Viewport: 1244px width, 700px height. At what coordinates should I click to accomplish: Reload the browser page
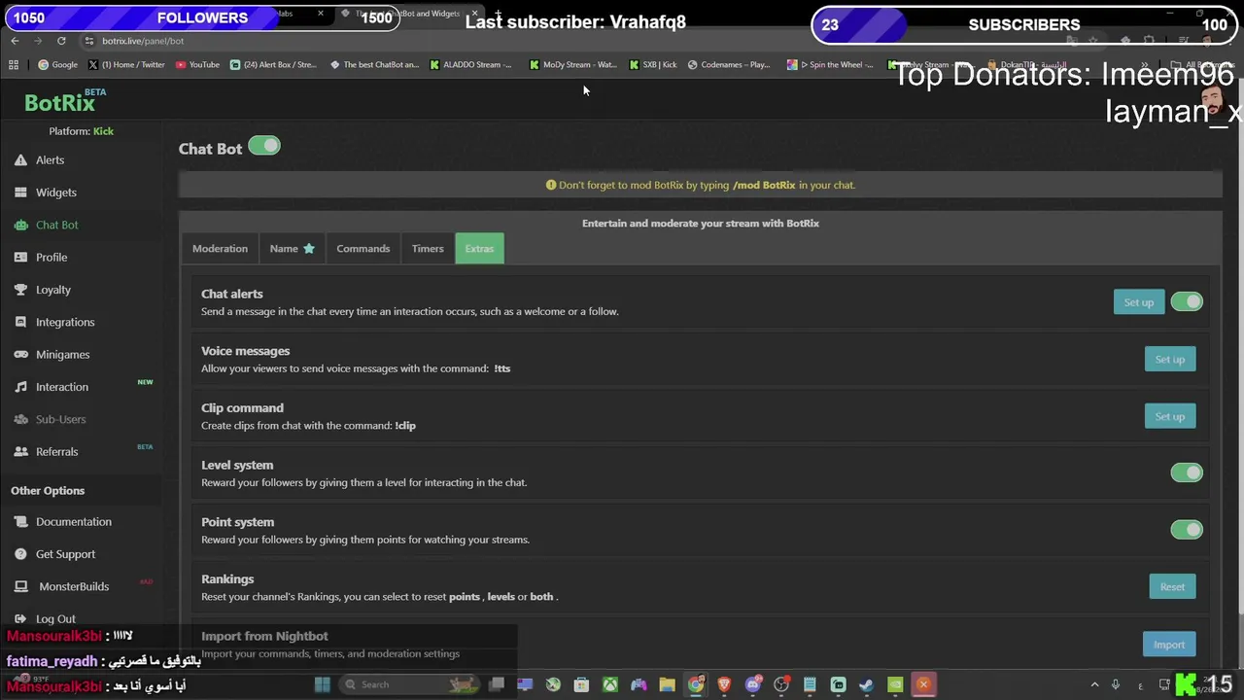(61, 41)
